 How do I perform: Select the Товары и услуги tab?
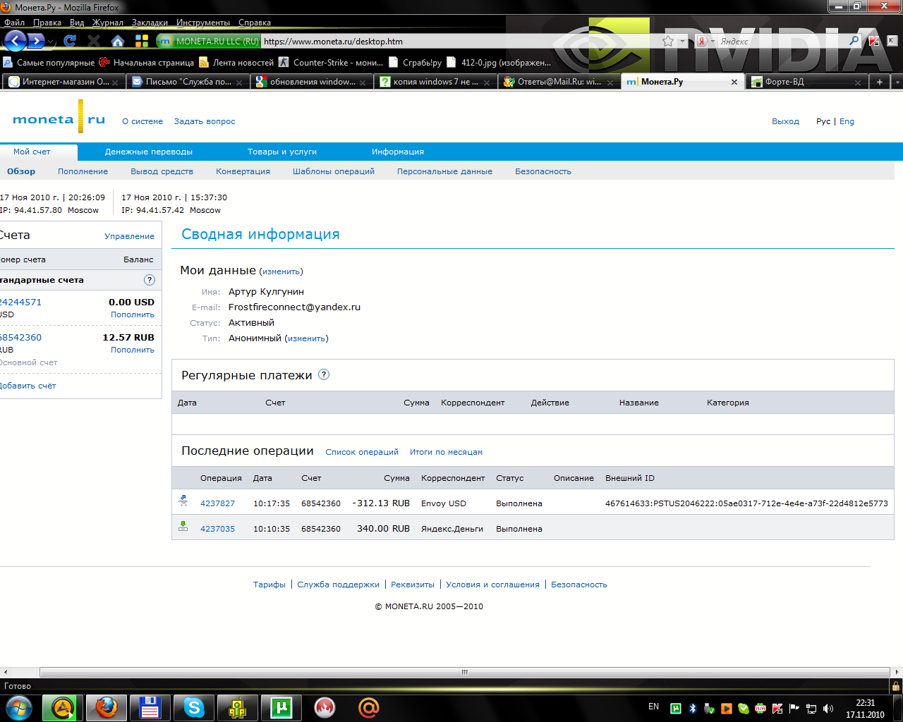(282, 152)
